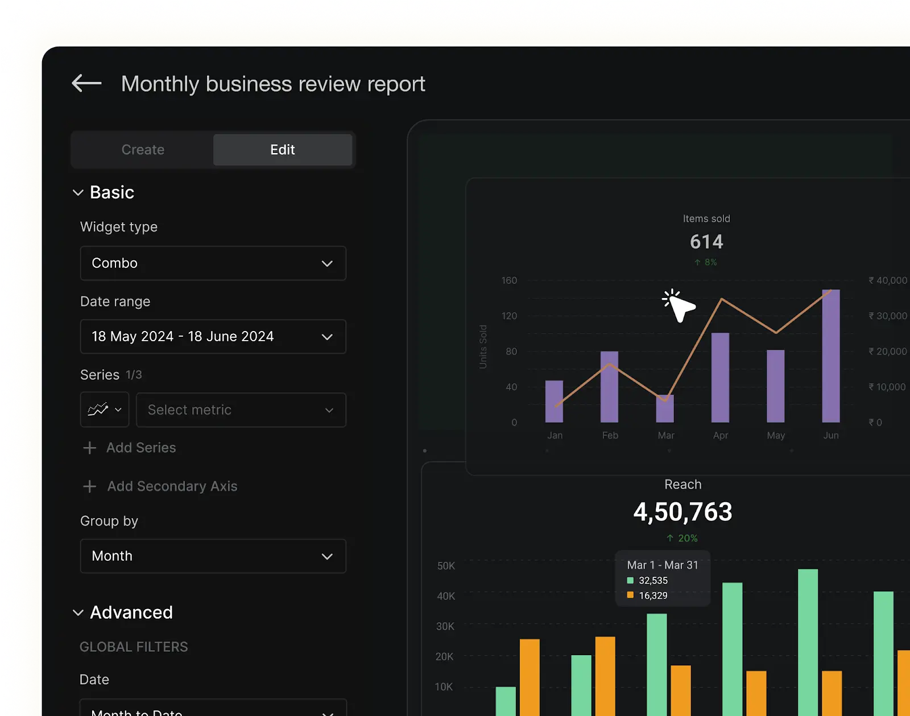Screen dimensions: 910x716
Task: Click the Add Secondary Axis label
Action: point(172,486)
